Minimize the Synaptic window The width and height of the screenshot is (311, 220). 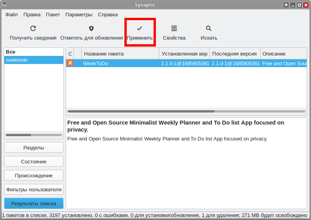point(293,5)
